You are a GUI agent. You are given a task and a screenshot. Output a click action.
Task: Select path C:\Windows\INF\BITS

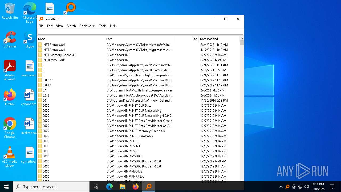click(x=122, y=141)
